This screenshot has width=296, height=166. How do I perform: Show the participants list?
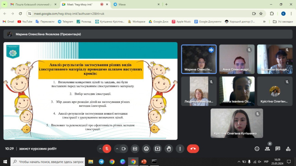coord(267,149)
